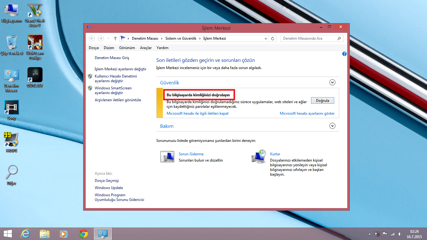The height and width of the screenshot is (240, 427).
Task: Refresh the İşlem Merkezi address bar
Action: (273, 38)
